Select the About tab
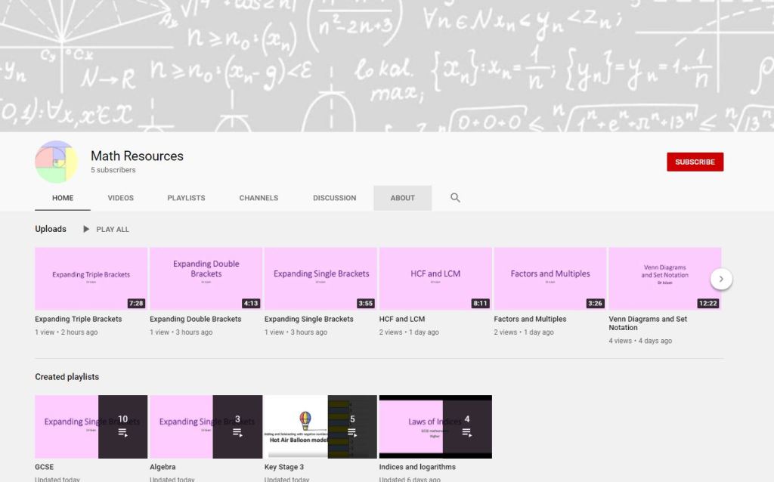Screen dimensions: 774x482 (x=402, y=198)
